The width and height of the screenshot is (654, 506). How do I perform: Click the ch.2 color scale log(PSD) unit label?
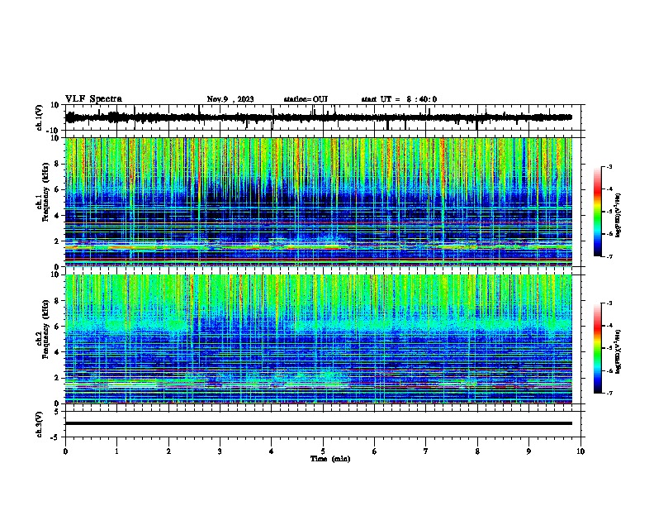coord(618,351)
